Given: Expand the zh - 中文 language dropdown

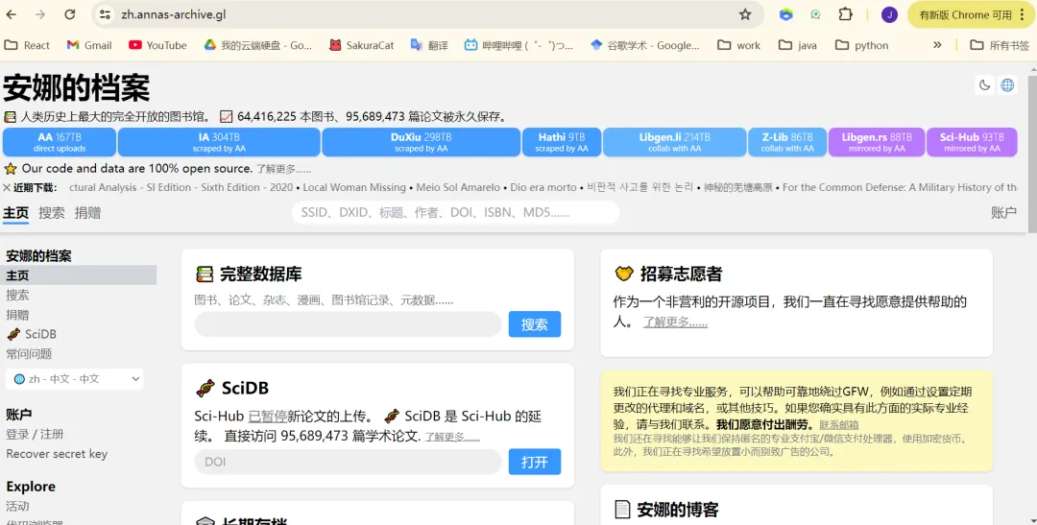Looking at the screenshot, I should pos(74,379).
